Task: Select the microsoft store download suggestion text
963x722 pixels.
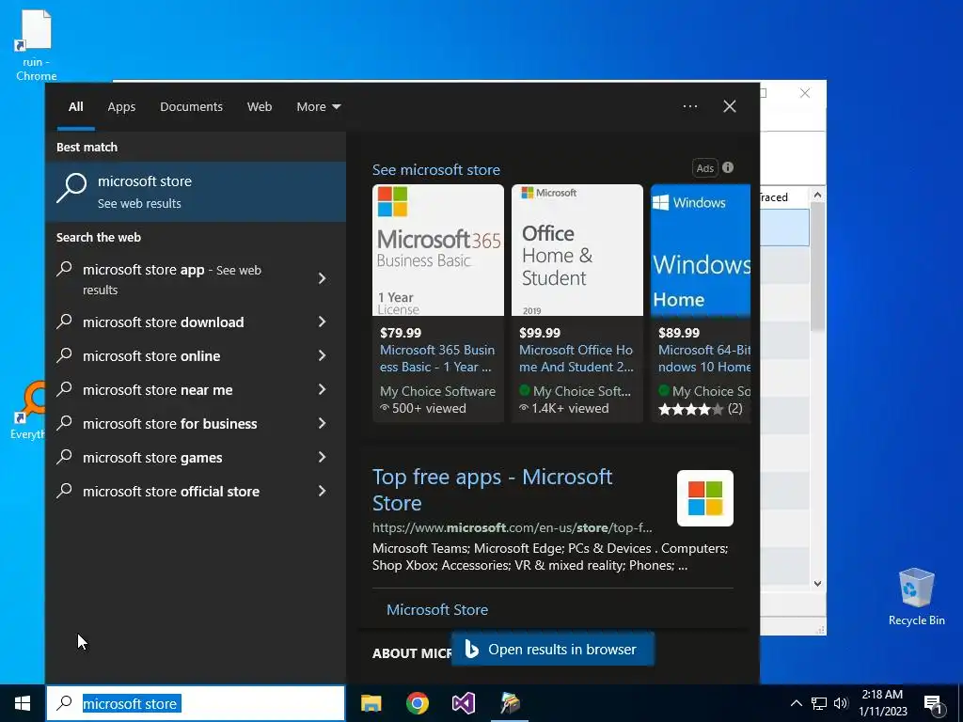Action: tap(164, 322)
